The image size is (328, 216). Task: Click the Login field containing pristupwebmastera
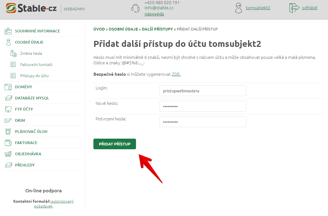[x=203, y=91]
